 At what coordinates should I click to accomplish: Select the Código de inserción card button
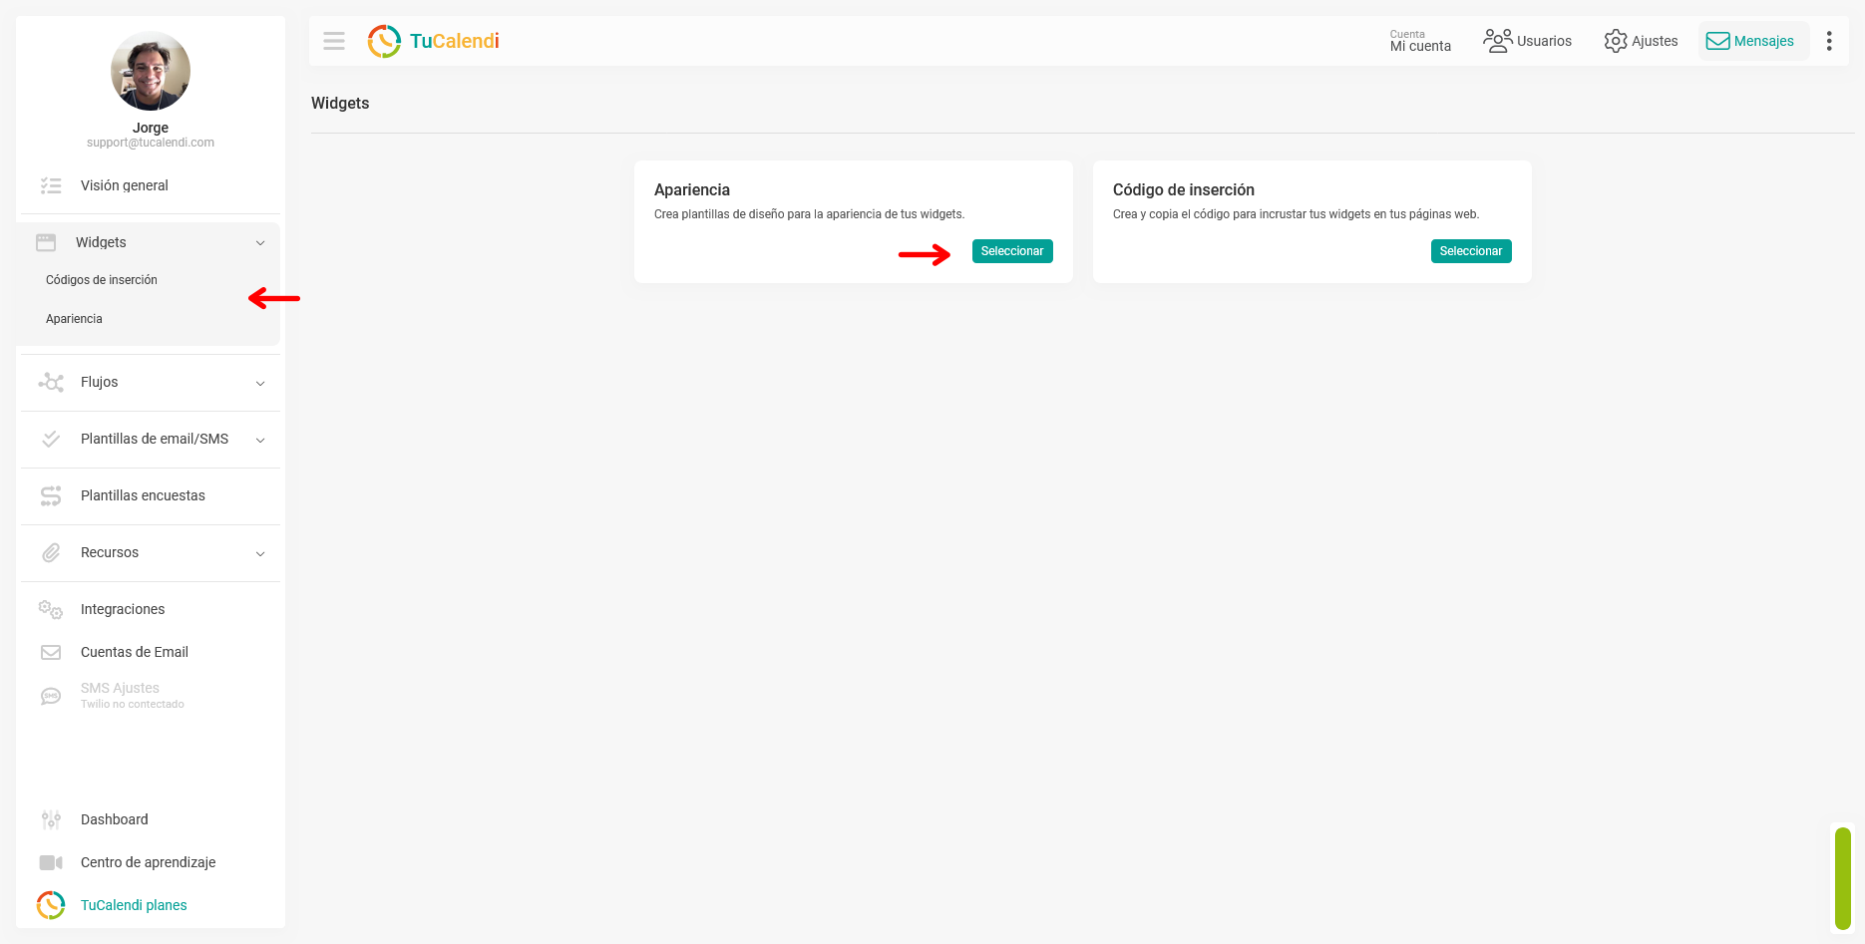(x=1471, y=251)
